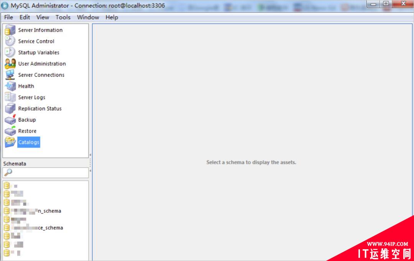The image size is (414, 261).
Task: Open User Administration section
Action: 42,64
